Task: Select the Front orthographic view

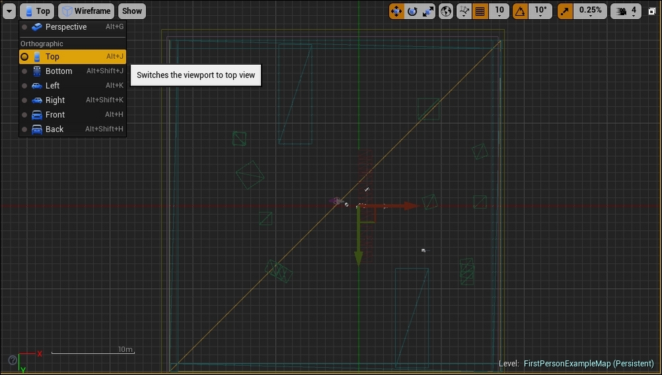Action: pos(55,114)
